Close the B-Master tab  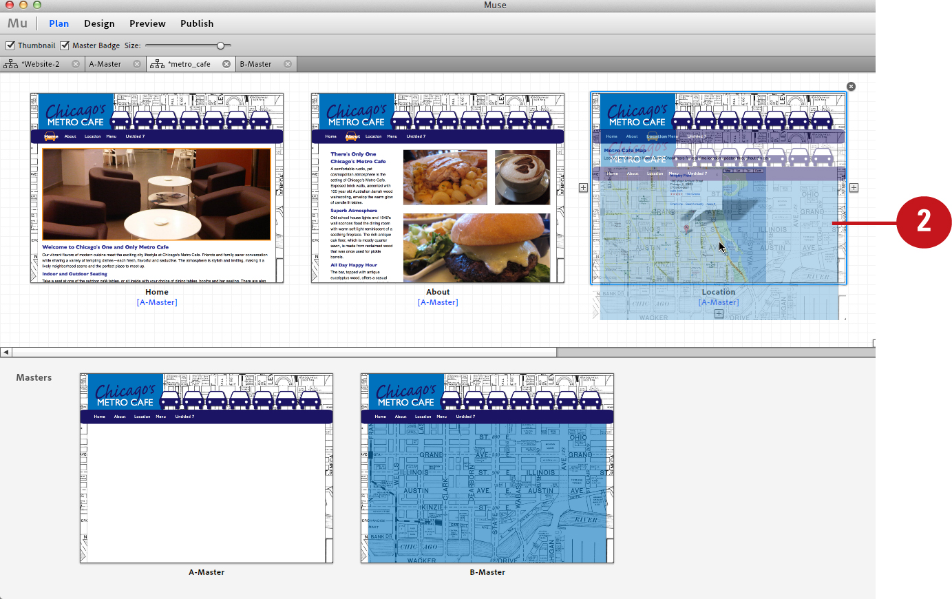[x=288, y=64]
